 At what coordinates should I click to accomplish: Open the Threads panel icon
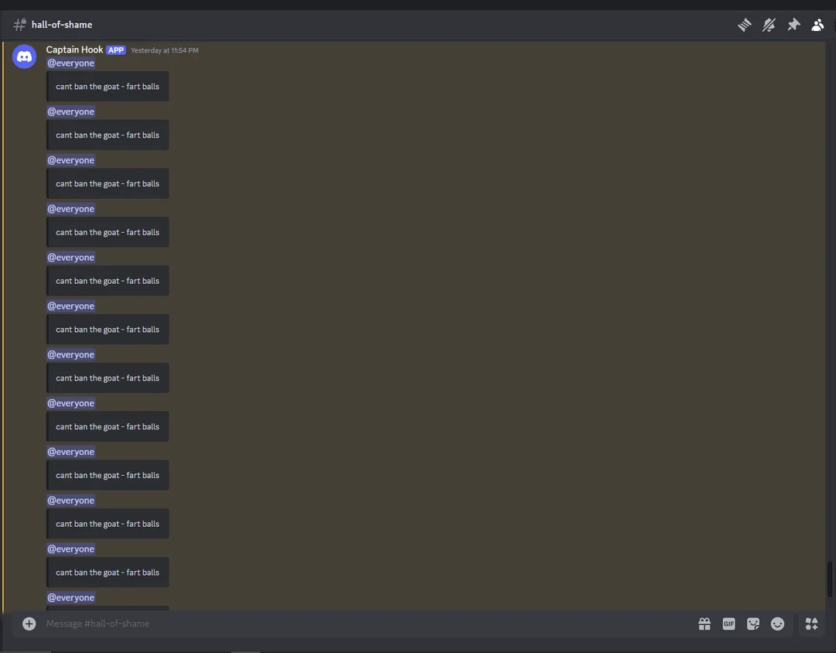(744, 25)
